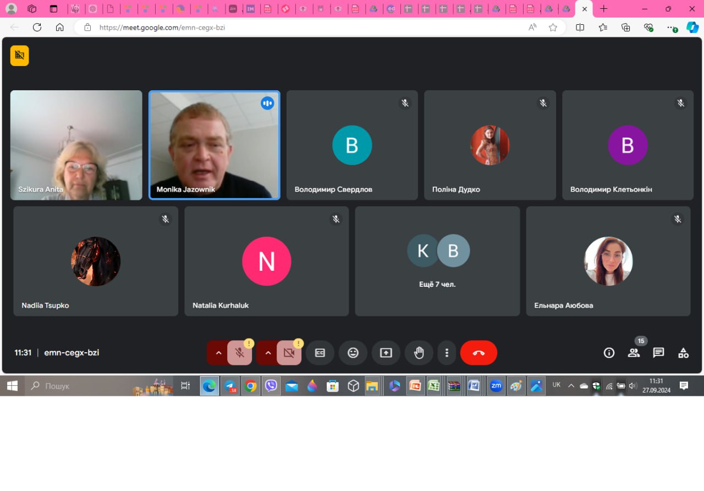Open a new browser tab
Viewport: 704px width, 491px height.
pos(603,9)
